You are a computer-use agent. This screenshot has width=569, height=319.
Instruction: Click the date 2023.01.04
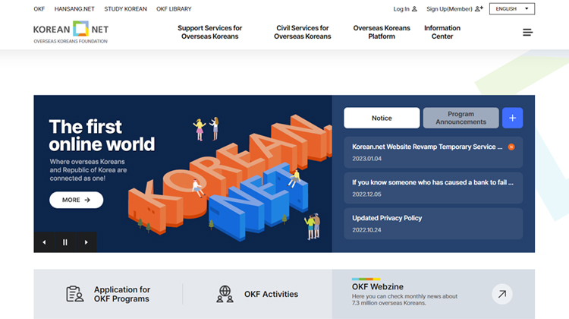[x=366, y=159]
